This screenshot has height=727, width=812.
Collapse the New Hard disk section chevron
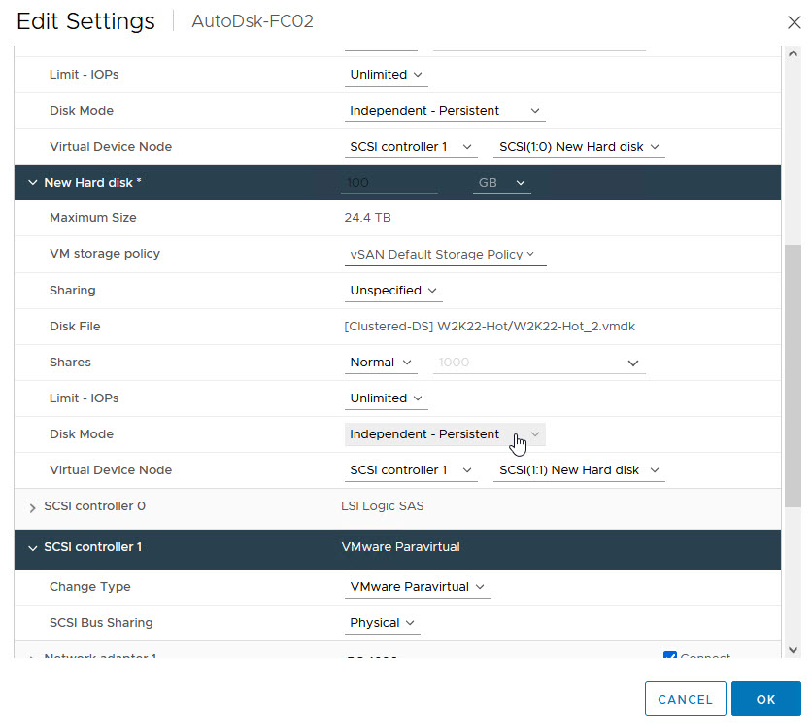click(x=33, y=183)
